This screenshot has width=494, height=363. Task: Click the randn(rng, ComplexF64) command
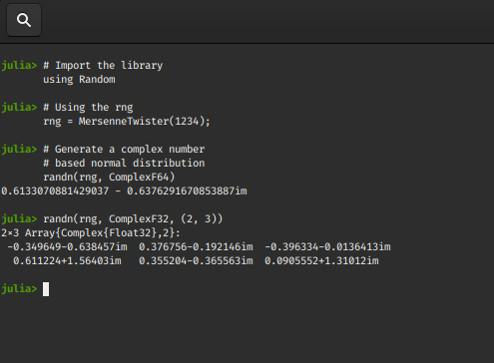pyautogui.click(x=109, y=178)
